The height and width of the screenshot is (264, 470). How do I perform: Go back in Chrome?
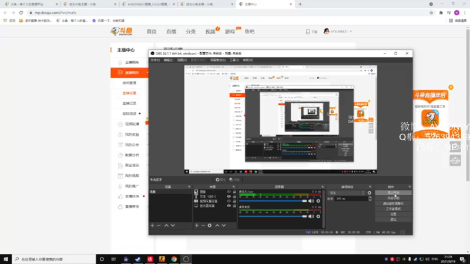pos(5,12)
